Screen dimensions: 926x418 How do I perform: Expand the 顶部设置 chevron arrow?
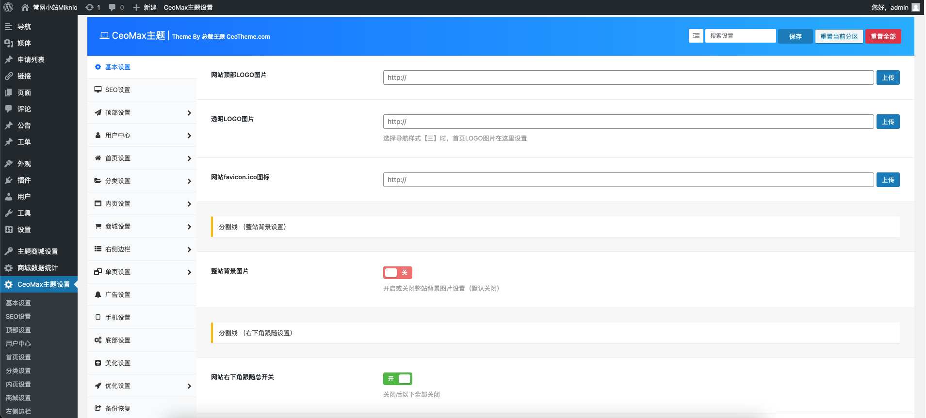coord(189,113)
